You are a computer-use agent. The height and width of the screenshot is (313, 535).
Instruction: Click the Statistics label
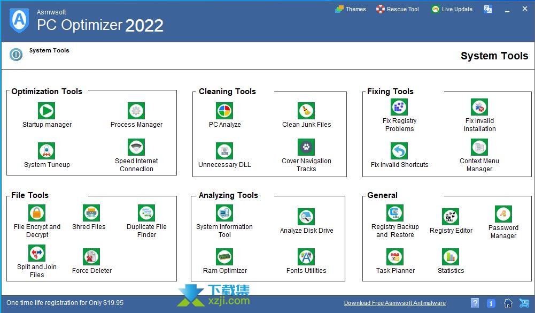tap(451, 270)
